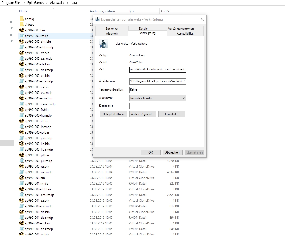Image resolution: width=285 pixels, height=239 pixels.
Task: Click the ep999-000-de.bin file icon
Action: pyautogui.click(x=22, y=64)
